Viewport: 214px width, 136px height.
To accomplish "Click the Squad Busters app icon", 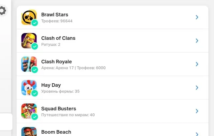I will pos(29,111).
